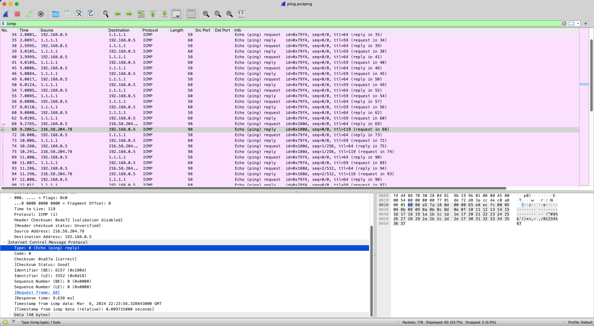Sort by the Src Port column header
This screenshot has width=594, height=326.
click(x=204, y=30)
